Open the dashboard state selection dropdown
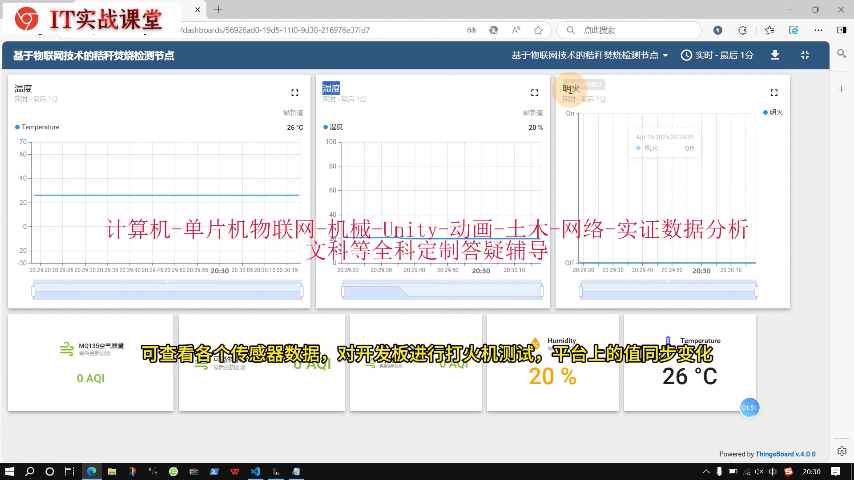Screen dimensions: 854x480 click(x=590, y=55)
